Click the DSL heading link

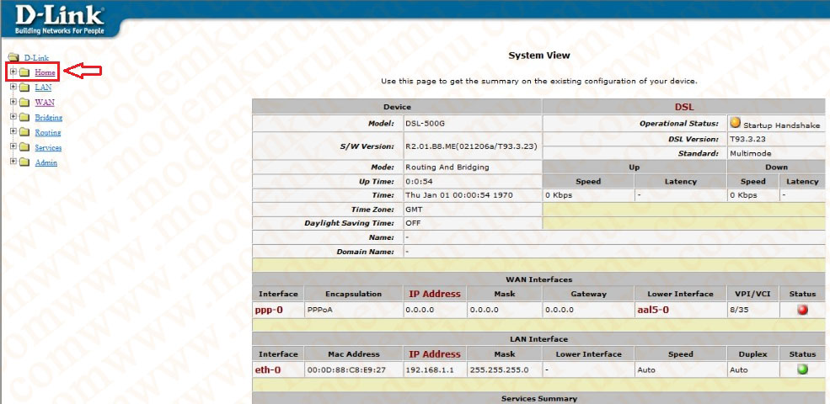(684, 107)
